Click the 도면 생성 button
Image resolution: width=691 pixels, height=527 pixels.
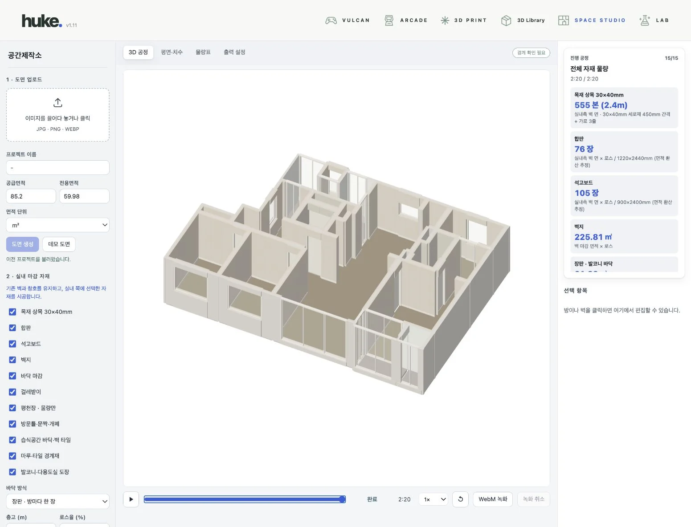pyautogui.click(x=23, y=244)
